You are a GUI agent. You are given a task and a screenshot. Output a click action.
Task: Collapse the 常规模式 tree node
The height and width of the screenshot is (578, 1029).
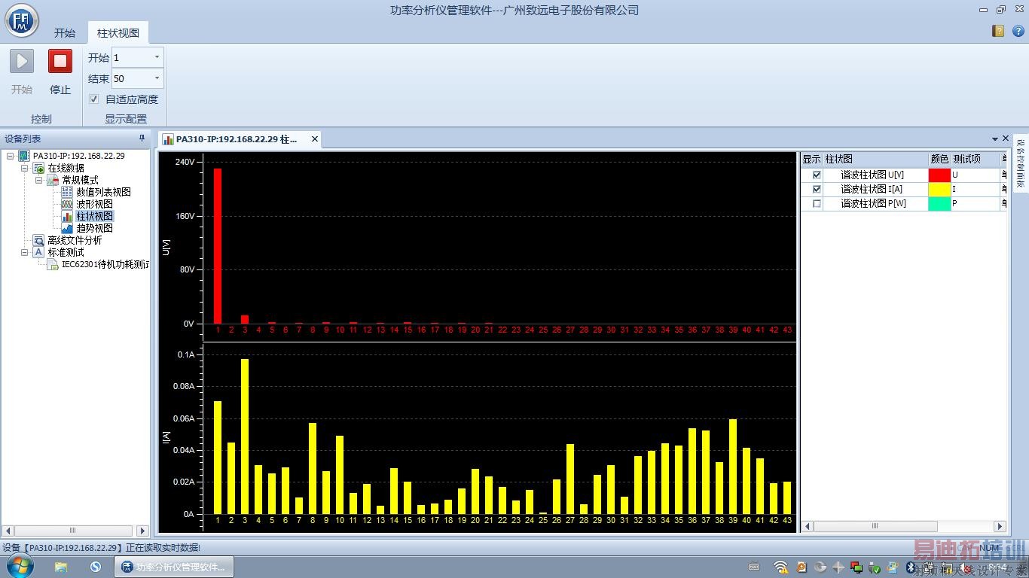point(39,180)
